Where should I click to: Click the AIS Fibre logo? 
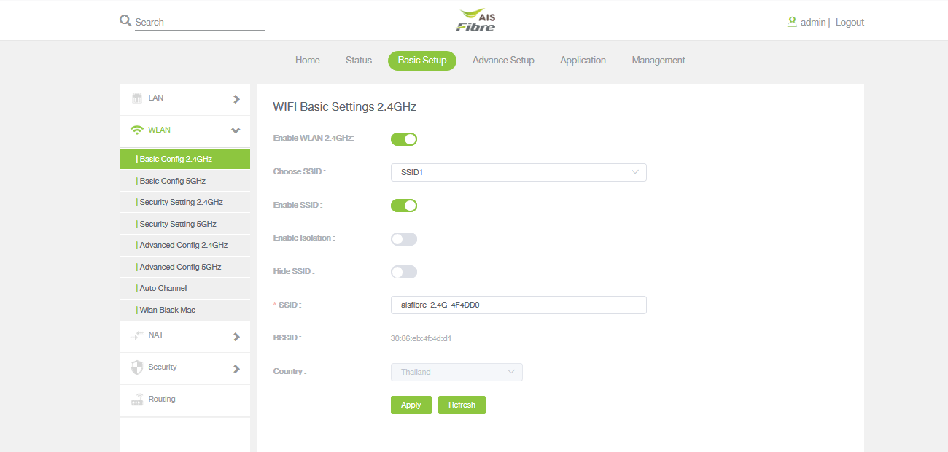coord(475,20)
